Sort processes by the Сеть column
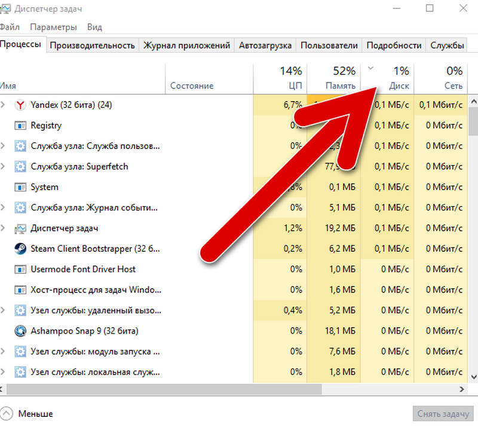478x427 pixels. [x=440, y=79]
